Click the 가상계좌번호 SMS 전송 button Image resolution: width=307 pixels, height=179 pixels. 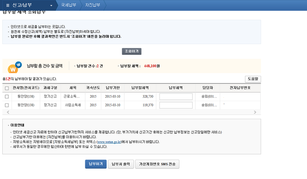click(x=157, y=164)
